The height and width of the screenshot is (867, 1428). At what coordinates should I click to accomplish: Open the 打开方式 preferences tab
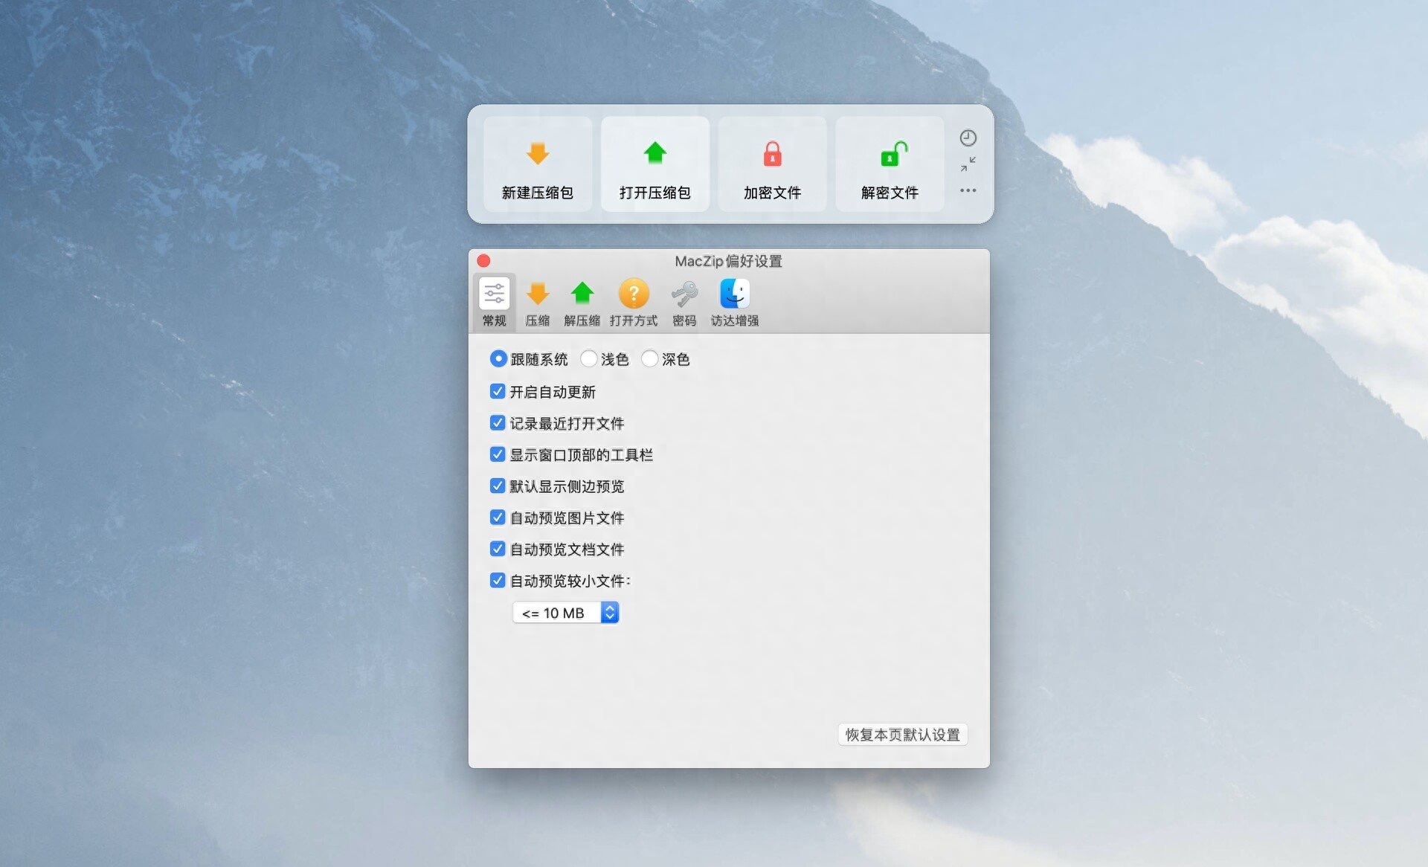[x=634, y=303]
